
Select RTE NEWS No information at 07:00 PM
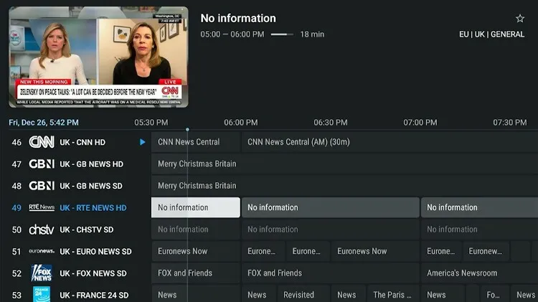pyautogui.click(x=479, y=207)
